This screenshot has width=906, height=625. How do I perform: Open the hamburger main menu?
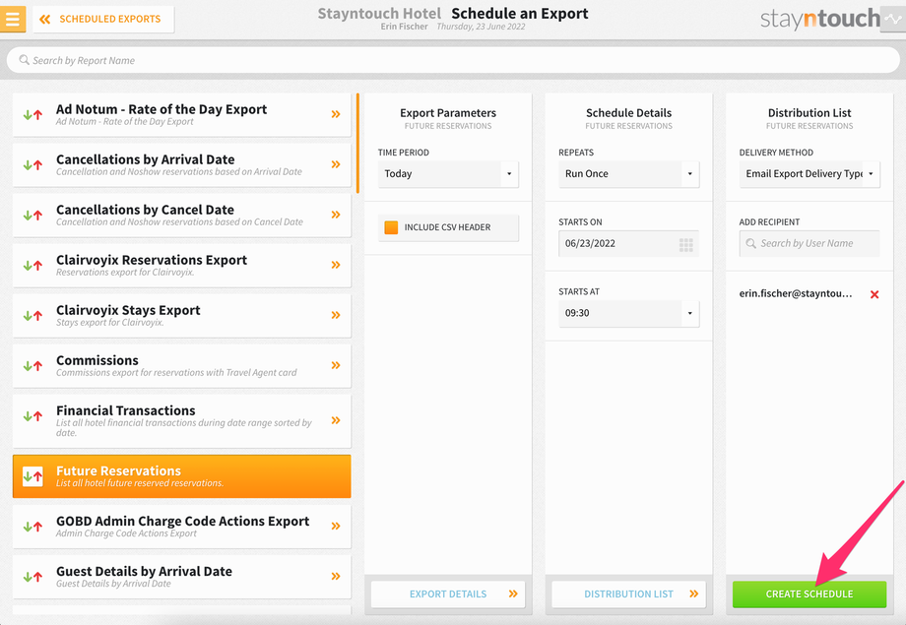click(x=13, y=19)
